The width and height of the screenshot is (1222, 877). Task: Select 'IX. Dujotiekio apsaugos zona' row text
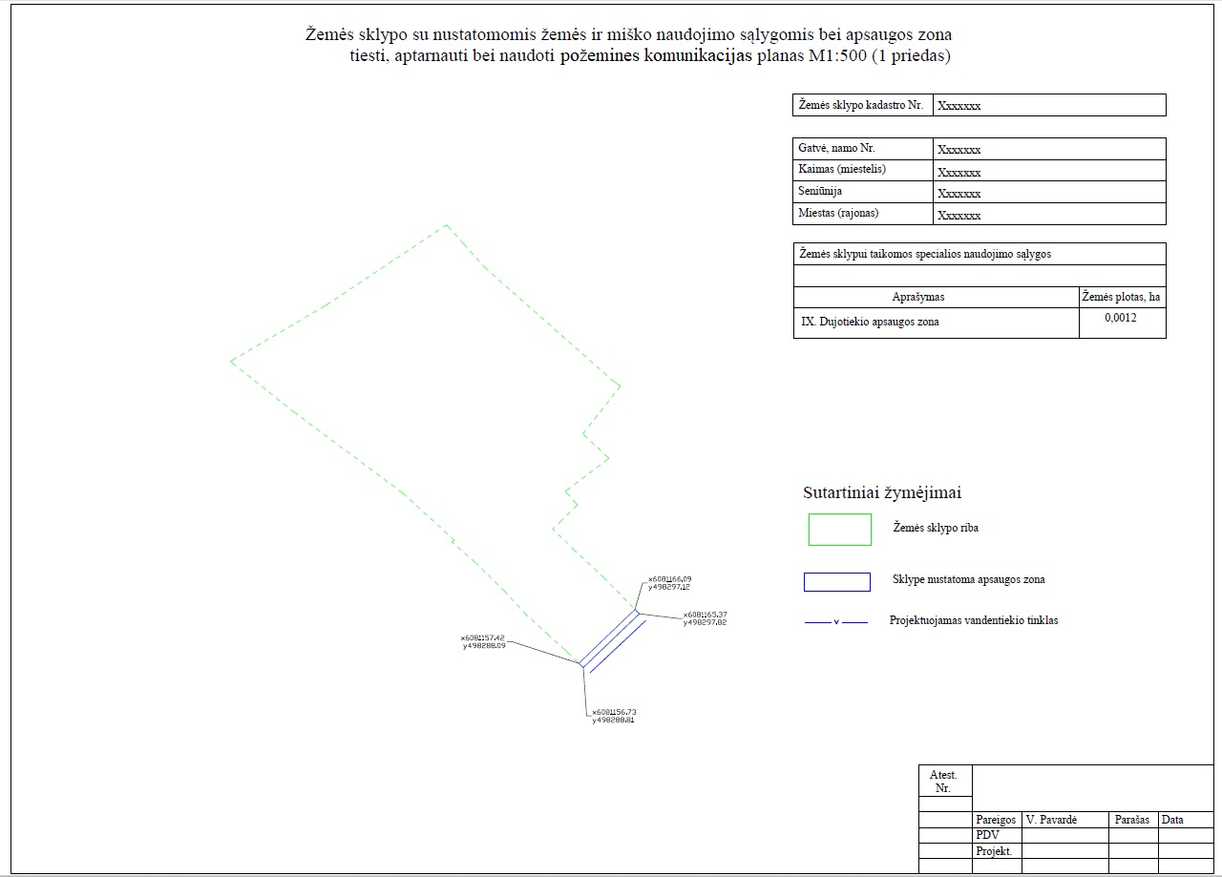coord(870,323)
